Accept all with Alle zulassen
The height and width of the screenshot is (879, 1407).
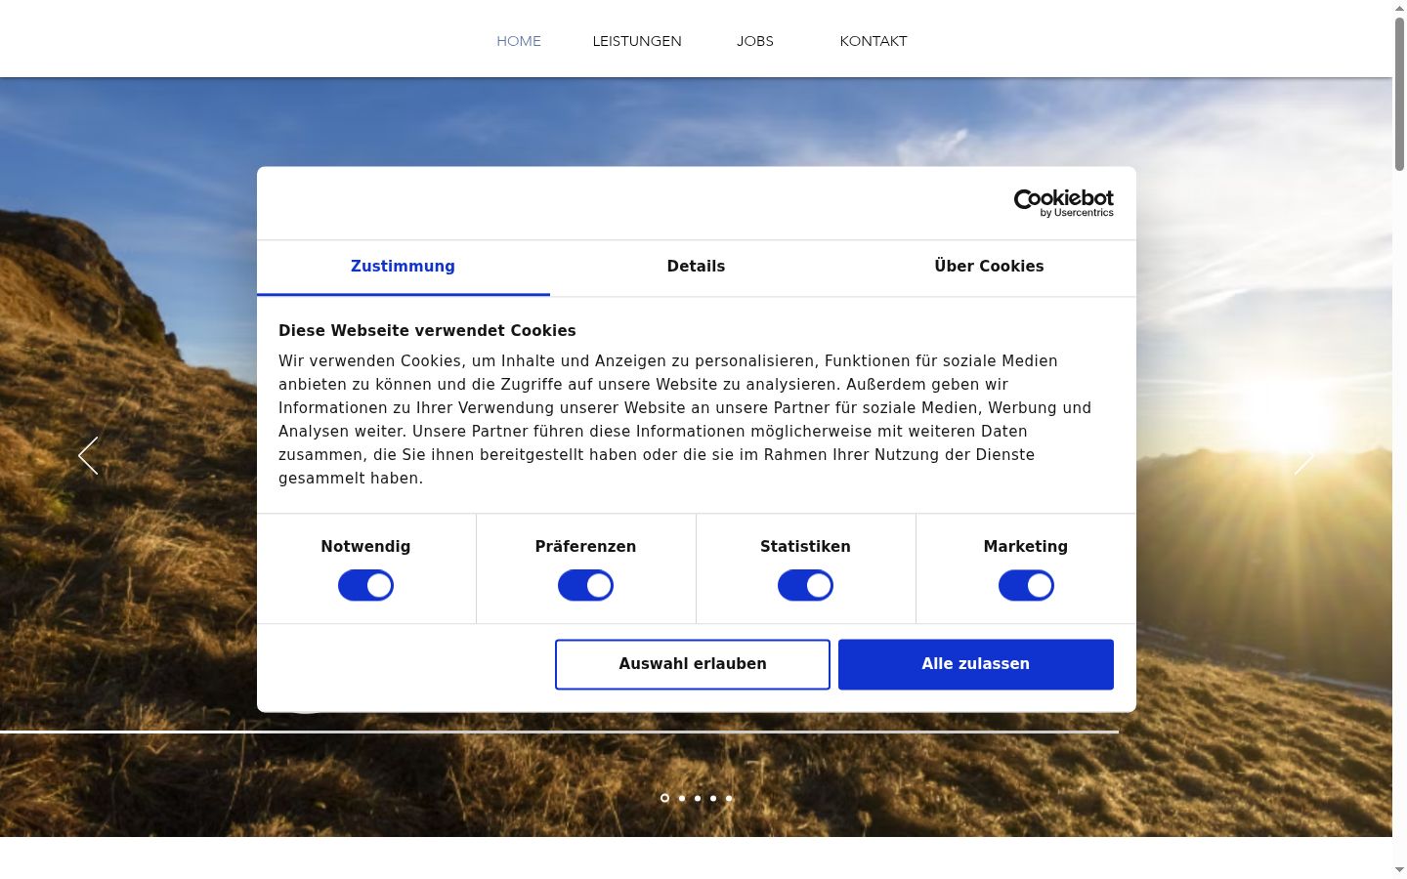(976, 664)
